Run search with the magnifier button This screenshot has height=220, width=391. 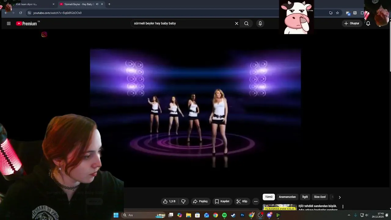click(x=247, y=24)
